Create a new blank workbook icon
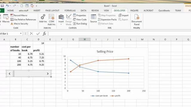Screen dimensions: 191x107 22,6
